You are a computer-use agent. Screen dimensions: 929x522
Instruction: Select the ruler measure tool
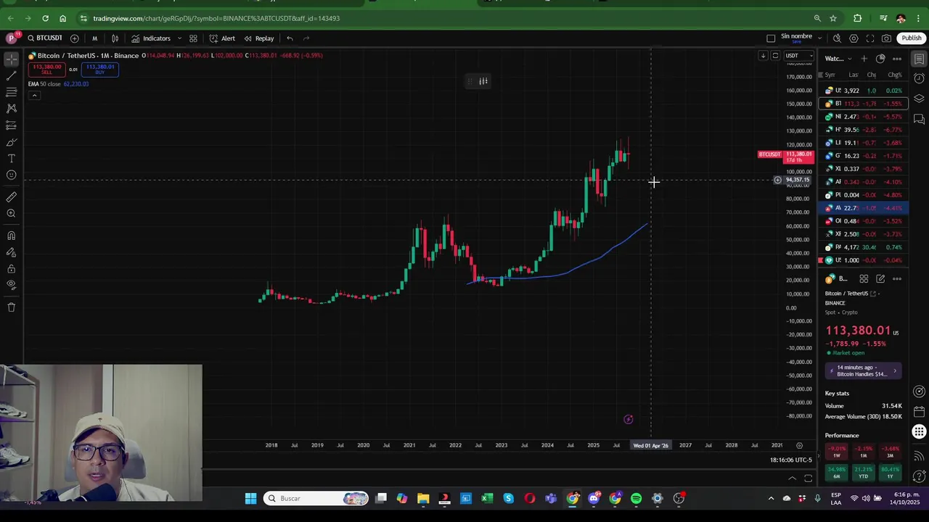coord(12,197)
